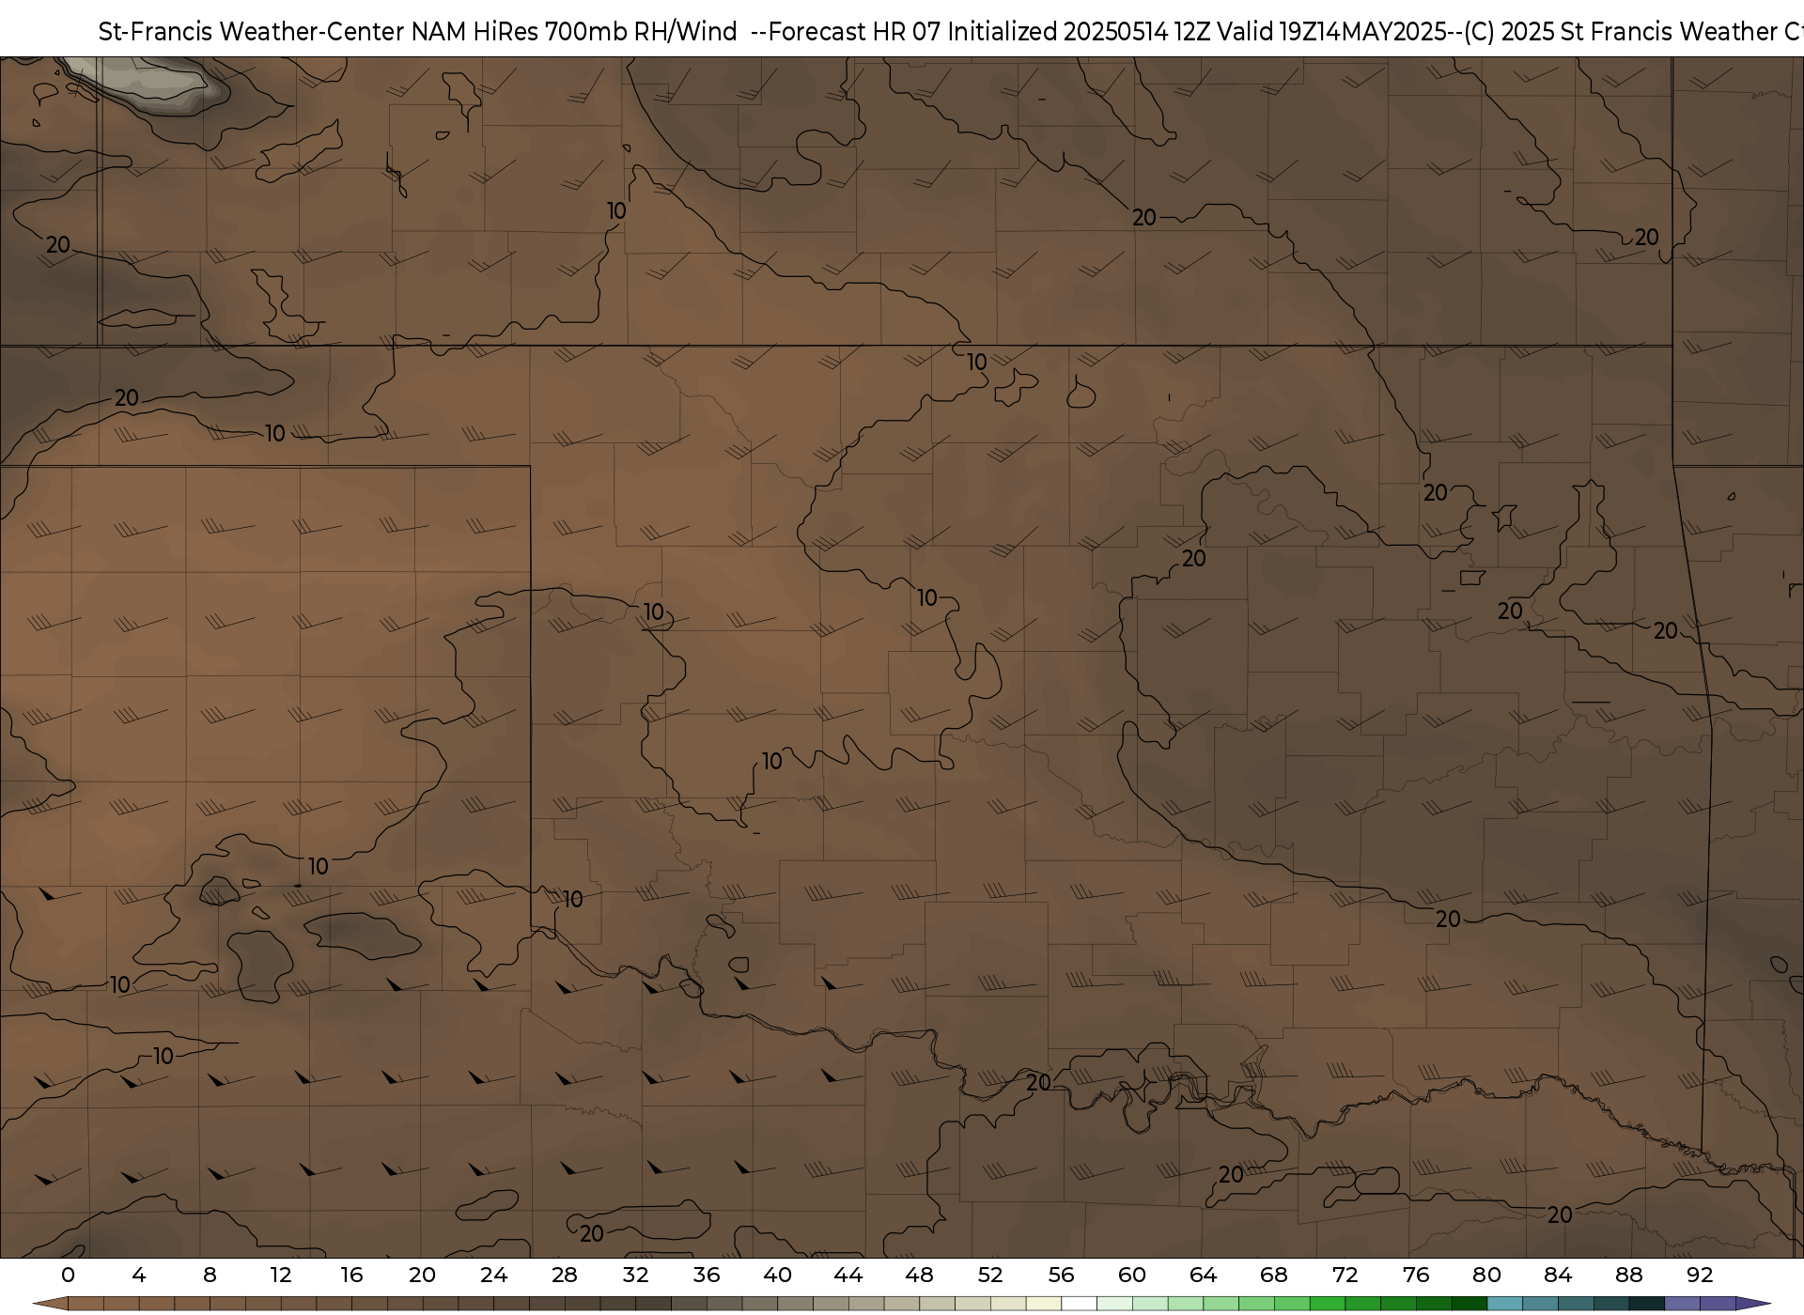This screenshot has height=1315, width=1804.
Task: Click the colorbar label "76"
Action: 1416,1275
